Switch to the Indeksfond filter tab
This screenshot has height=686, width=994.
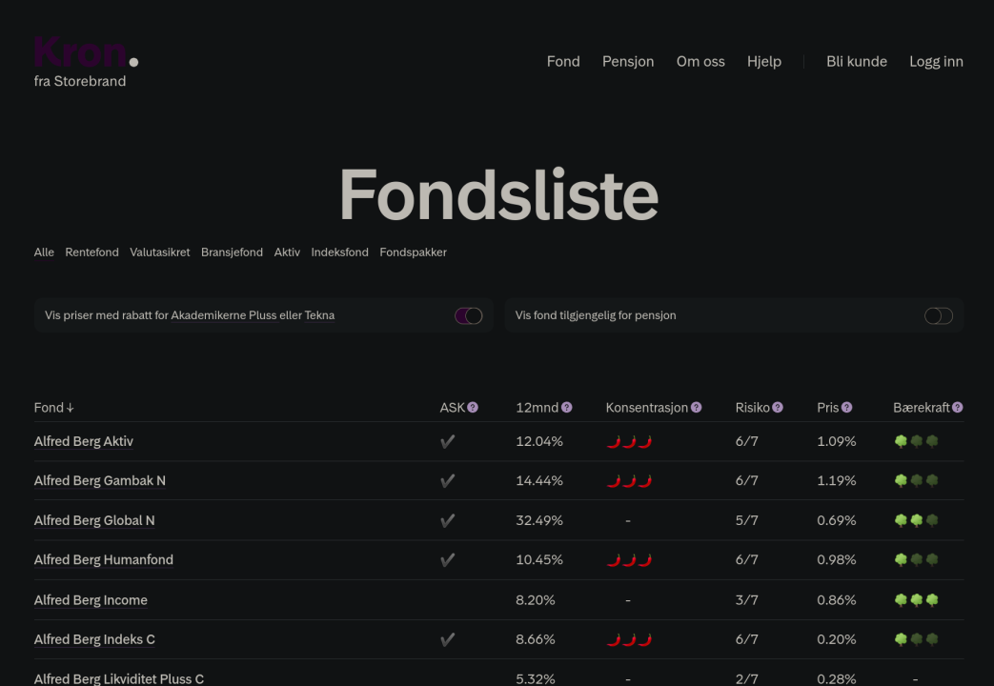coord(339,252)
